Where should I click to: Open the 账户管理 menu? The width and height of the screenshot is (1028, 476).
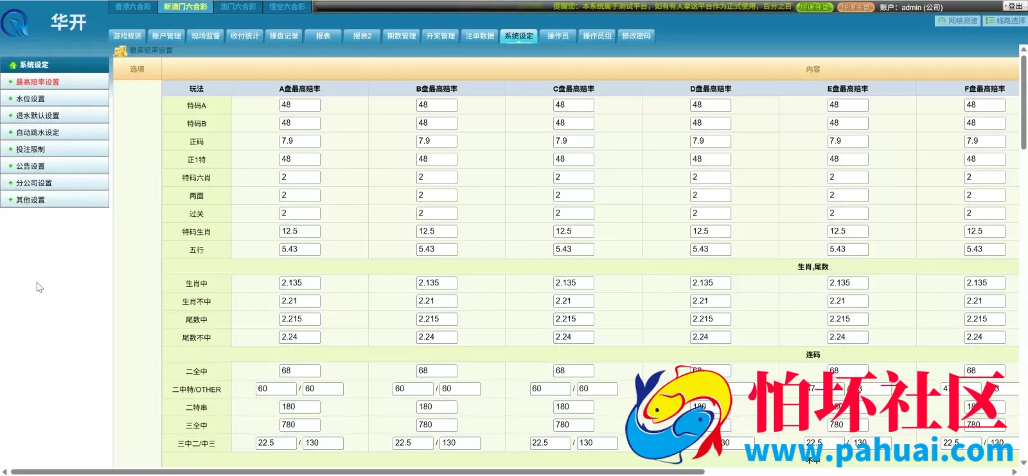tap(166, 36)
